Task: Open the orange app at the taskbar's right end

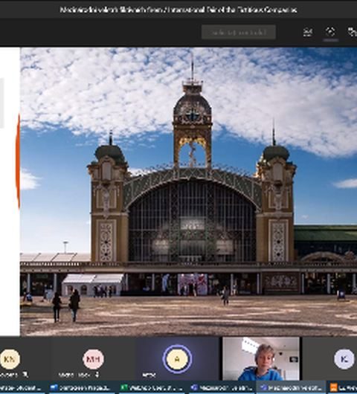Action: coord(343,388)
